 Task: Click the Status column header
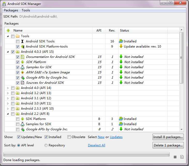[x=143, y=31]
